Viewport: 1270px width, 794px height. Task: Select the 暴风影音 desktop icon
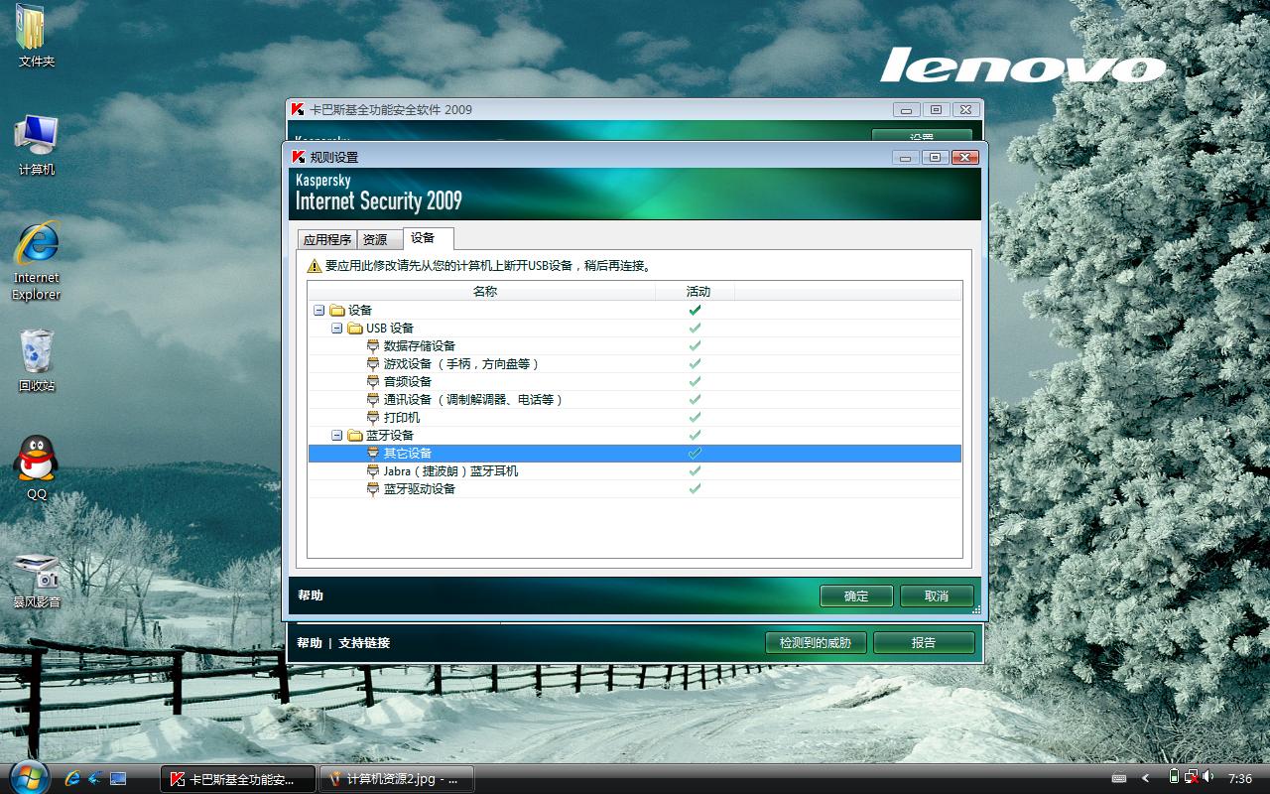click(37, 580)
